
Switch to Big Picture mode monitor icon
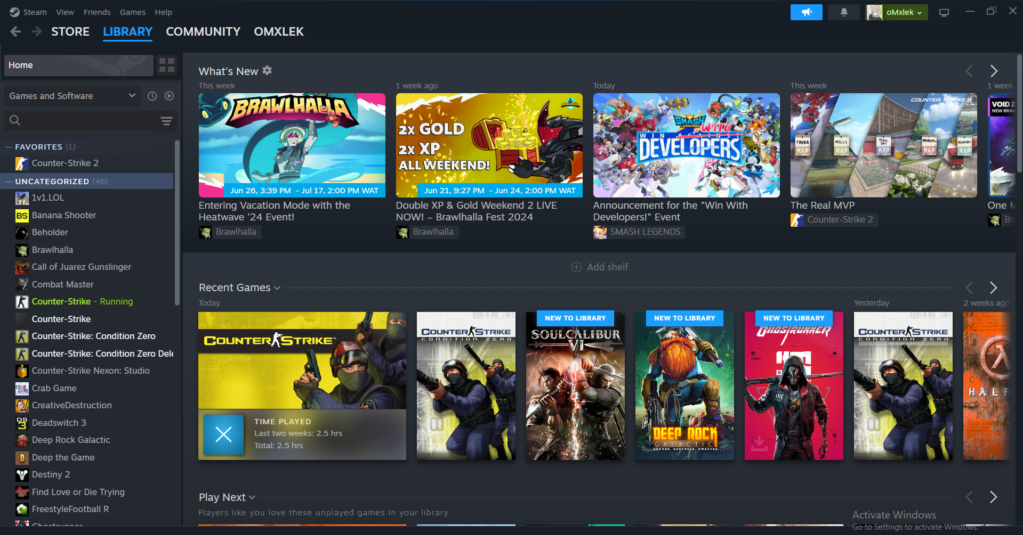[x=944, y=12]
